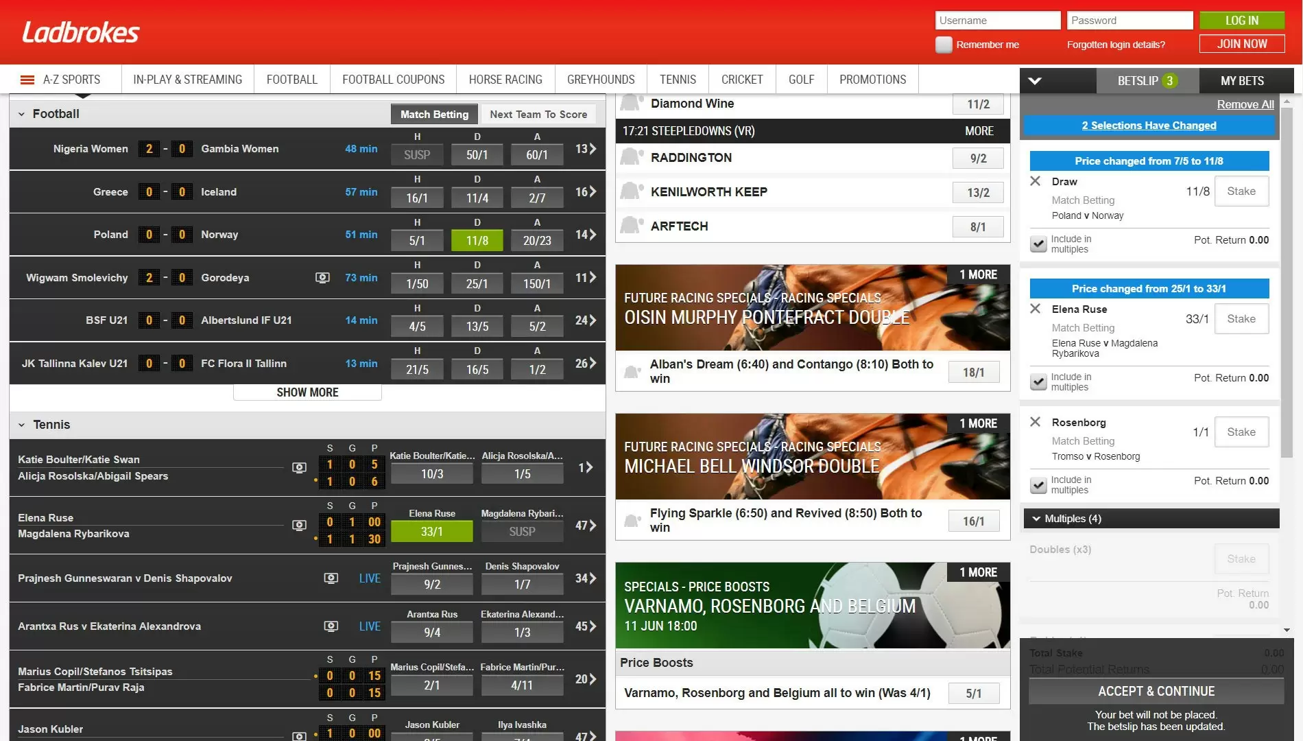Select Denis Shapovalov odds 1/7
Screen dimensions: 1303x741
523,585
